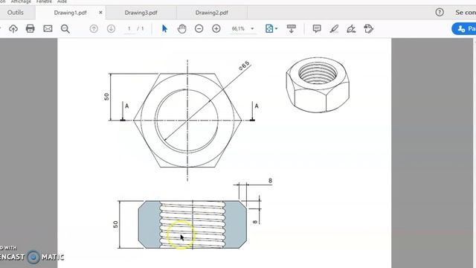Click the help question mark icon
476x268 pixels.
click(440, 13)
